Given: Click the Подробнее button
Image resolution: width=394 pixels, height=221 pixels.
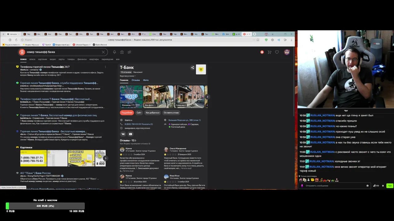Looking at the screenshot, I should coord(127,113).
